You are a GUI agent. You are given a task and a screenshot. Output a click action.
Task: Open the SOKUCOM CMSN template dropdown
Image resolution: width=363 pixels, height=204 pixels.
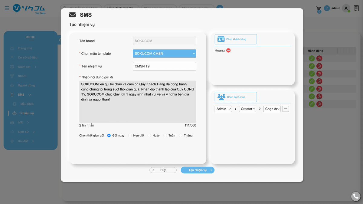tap(164, 54)
